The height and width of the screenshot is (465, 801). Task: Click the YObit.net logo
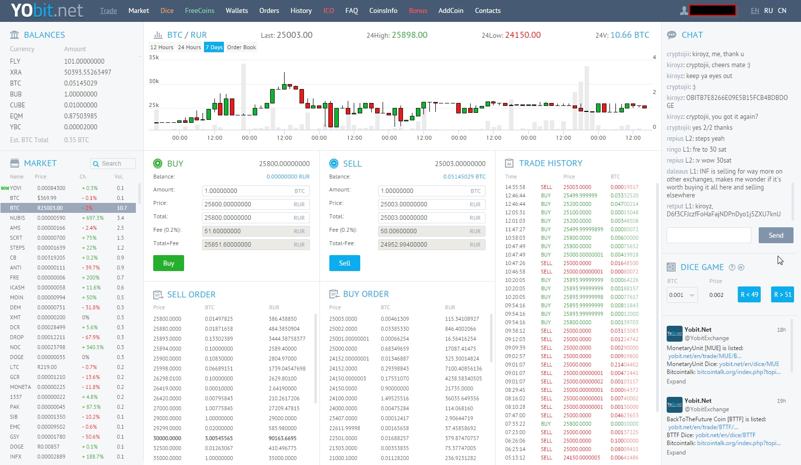pyautogui.click(x=47, y=10)
